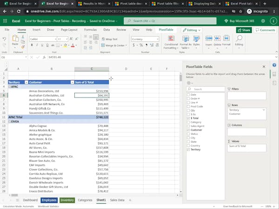The image size is (279, 209).
Task: Open Format As Table
Action: [x=186, y=42]
